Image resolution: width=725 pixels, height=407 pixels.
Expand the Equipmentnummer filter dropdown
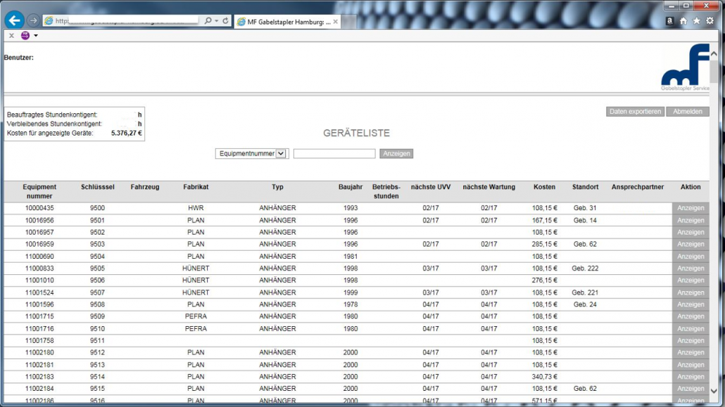(x=281, y=153)
